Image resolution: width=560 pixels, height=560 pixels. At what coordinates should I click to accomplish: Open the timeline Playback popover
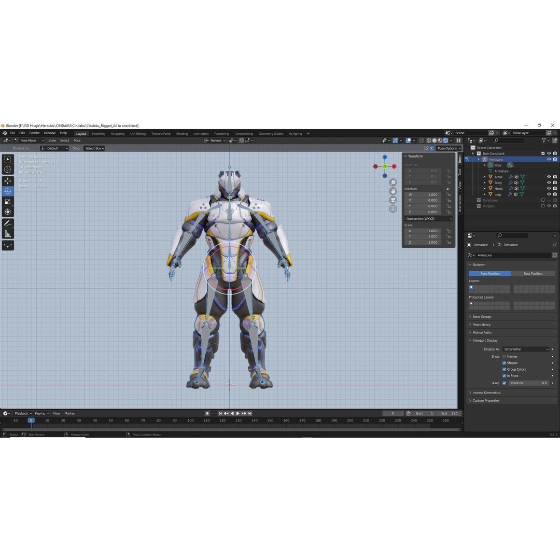pos(23,413)
